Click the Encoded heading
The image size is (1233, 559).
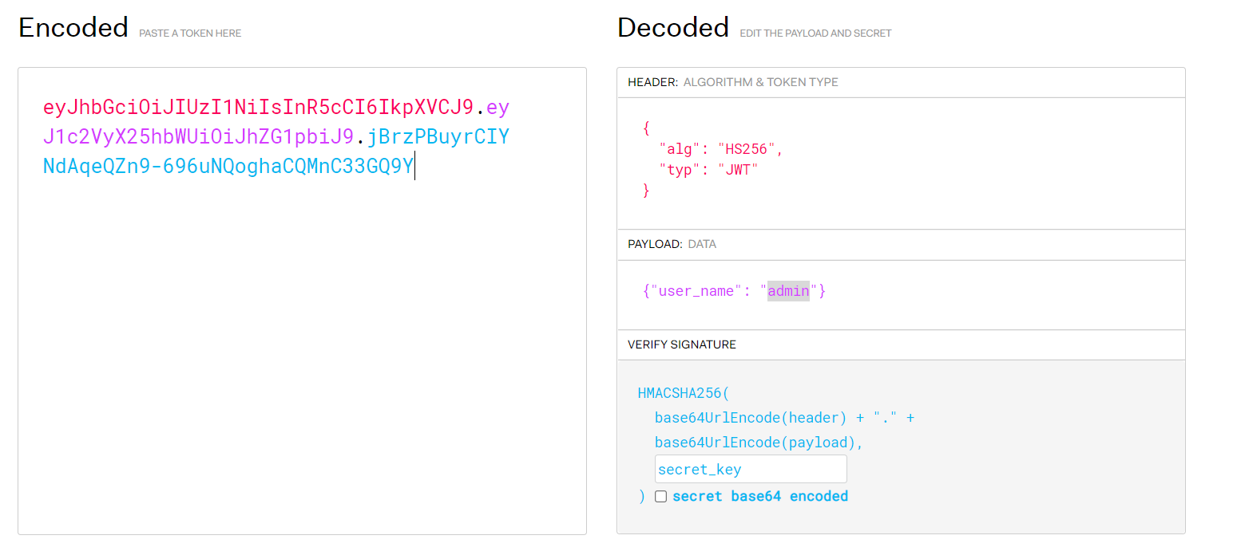tap(73, 28)
